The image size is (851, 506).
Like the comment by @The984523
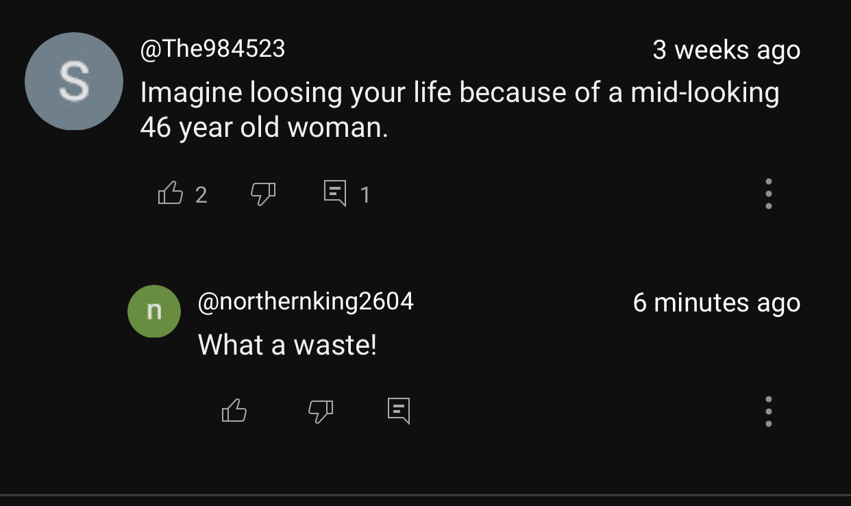point(171,194)
